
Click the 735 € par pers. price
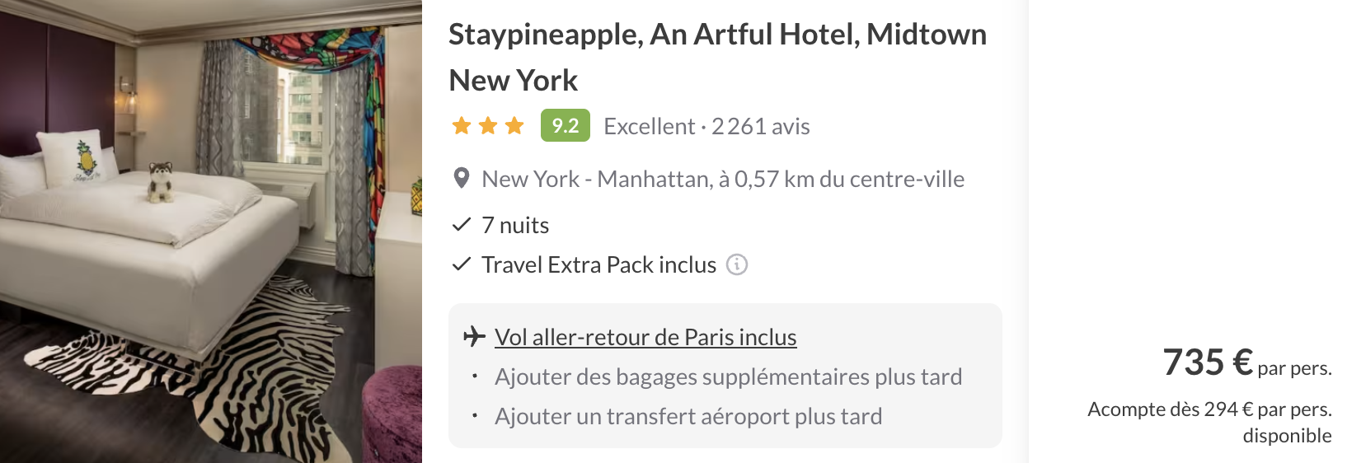pyautogui.click(x=1246, y=362)
